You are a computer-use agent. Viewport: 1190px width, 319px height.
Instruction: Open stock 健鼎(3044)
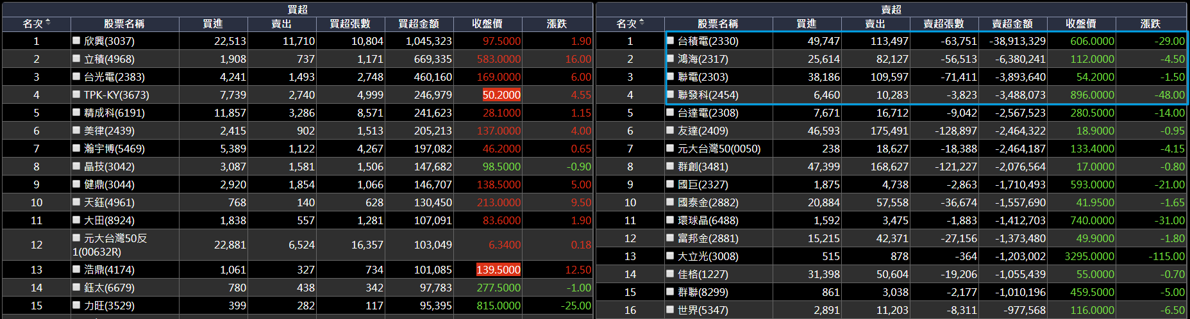click(109, 184)
